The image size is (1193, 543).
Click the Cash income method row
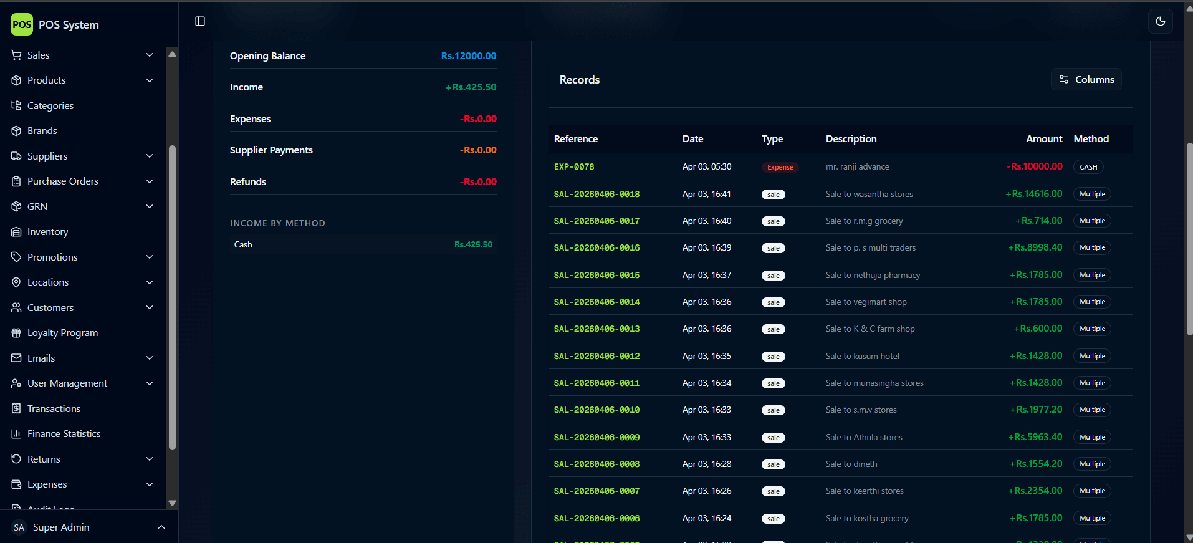pyautogui.click(x=363, y=244)
